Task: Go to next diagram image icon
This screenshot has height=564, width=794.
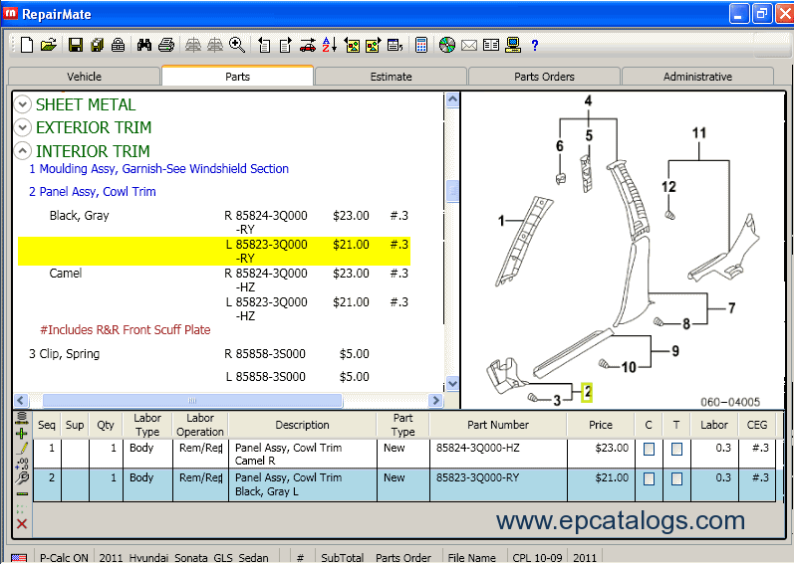Action: pos(374,45)
